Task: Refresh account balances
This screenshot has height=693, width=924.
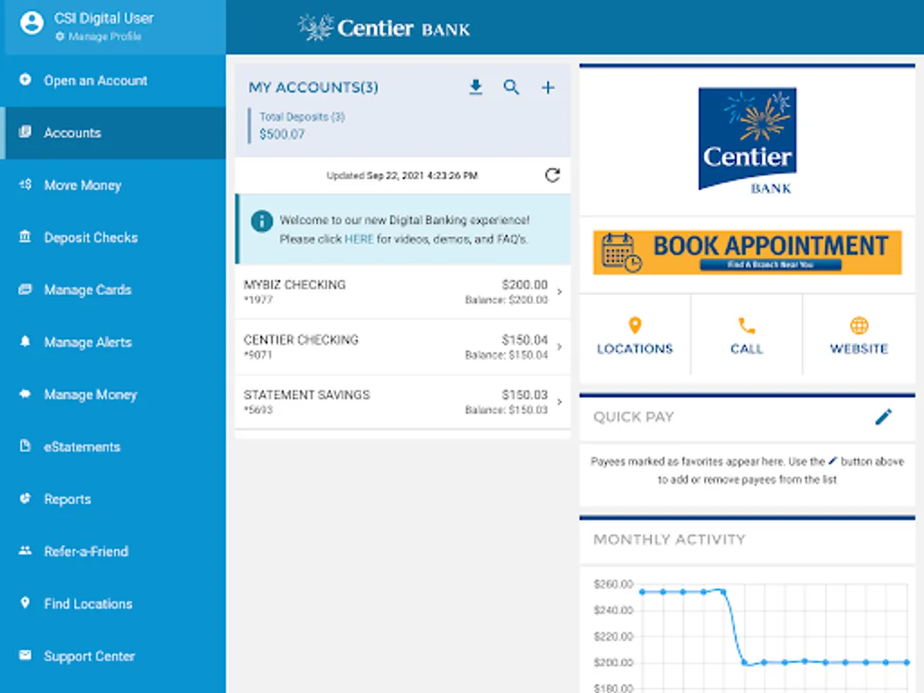Action: coord(552,175)
